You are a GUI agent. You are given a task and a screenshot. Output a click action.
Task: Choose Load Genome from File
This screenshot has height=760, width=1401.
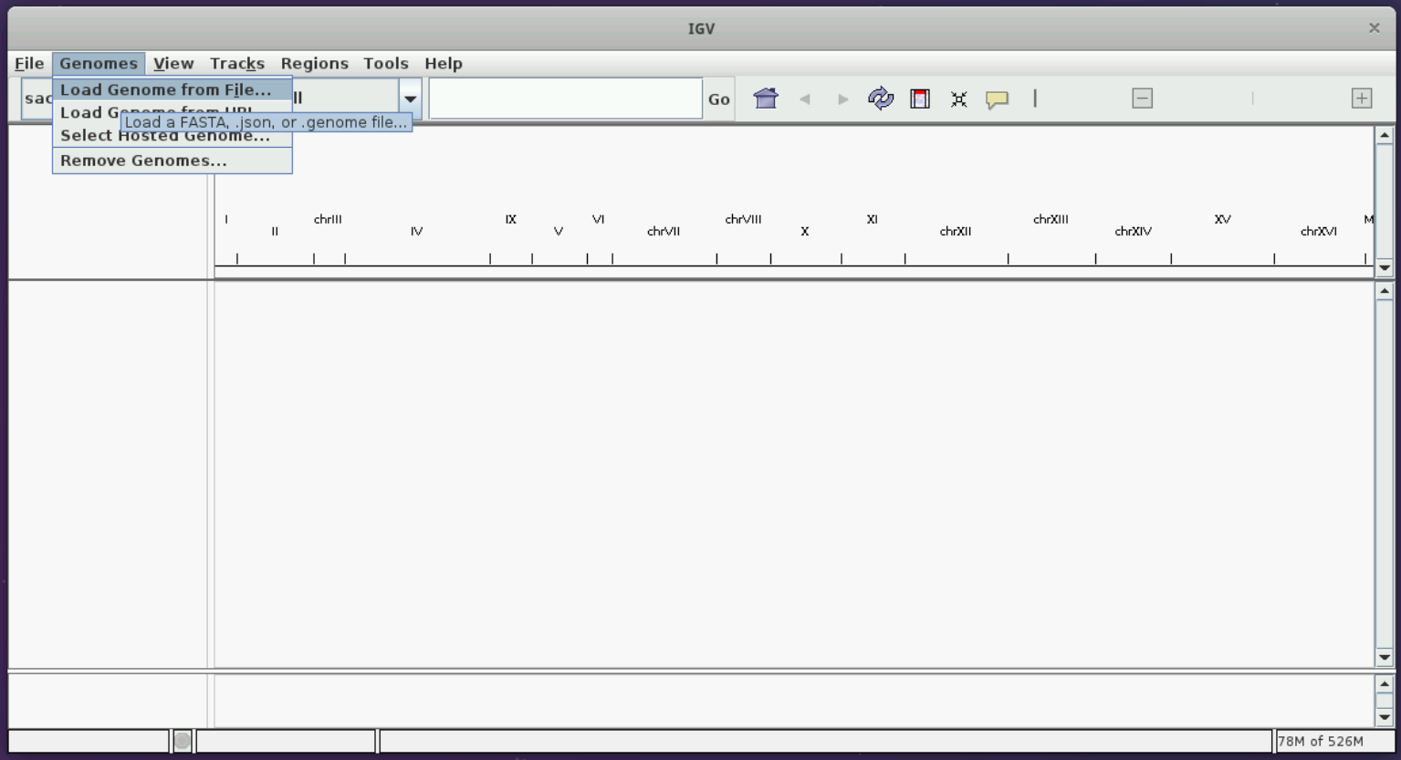coord(164,89)
